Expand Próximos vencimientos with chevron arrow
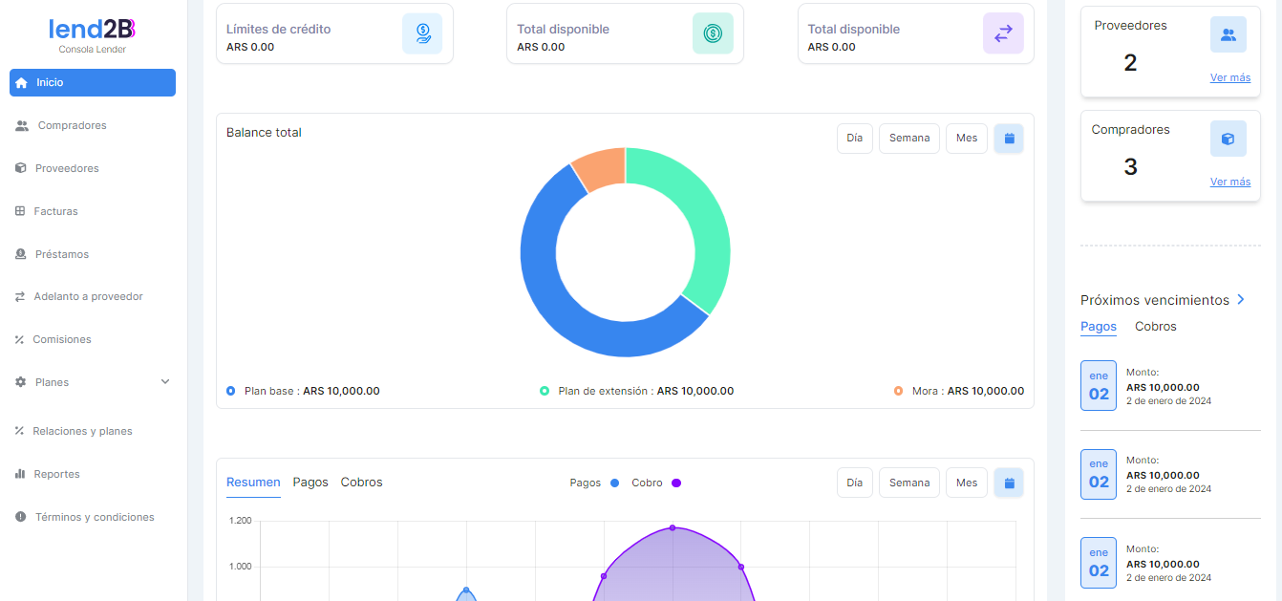Viewport: 1282px width, 601px height. coord(1241,300)
